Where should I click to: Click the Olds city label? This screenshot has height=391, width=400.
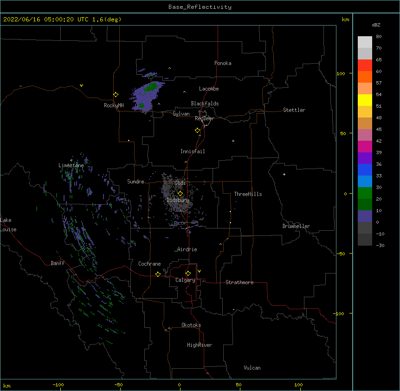pyautogui.click(x=180, y=183)
